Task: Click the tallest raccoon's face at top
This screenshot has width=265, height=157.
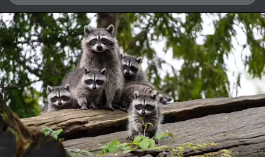Action: (x=99, y=41)
